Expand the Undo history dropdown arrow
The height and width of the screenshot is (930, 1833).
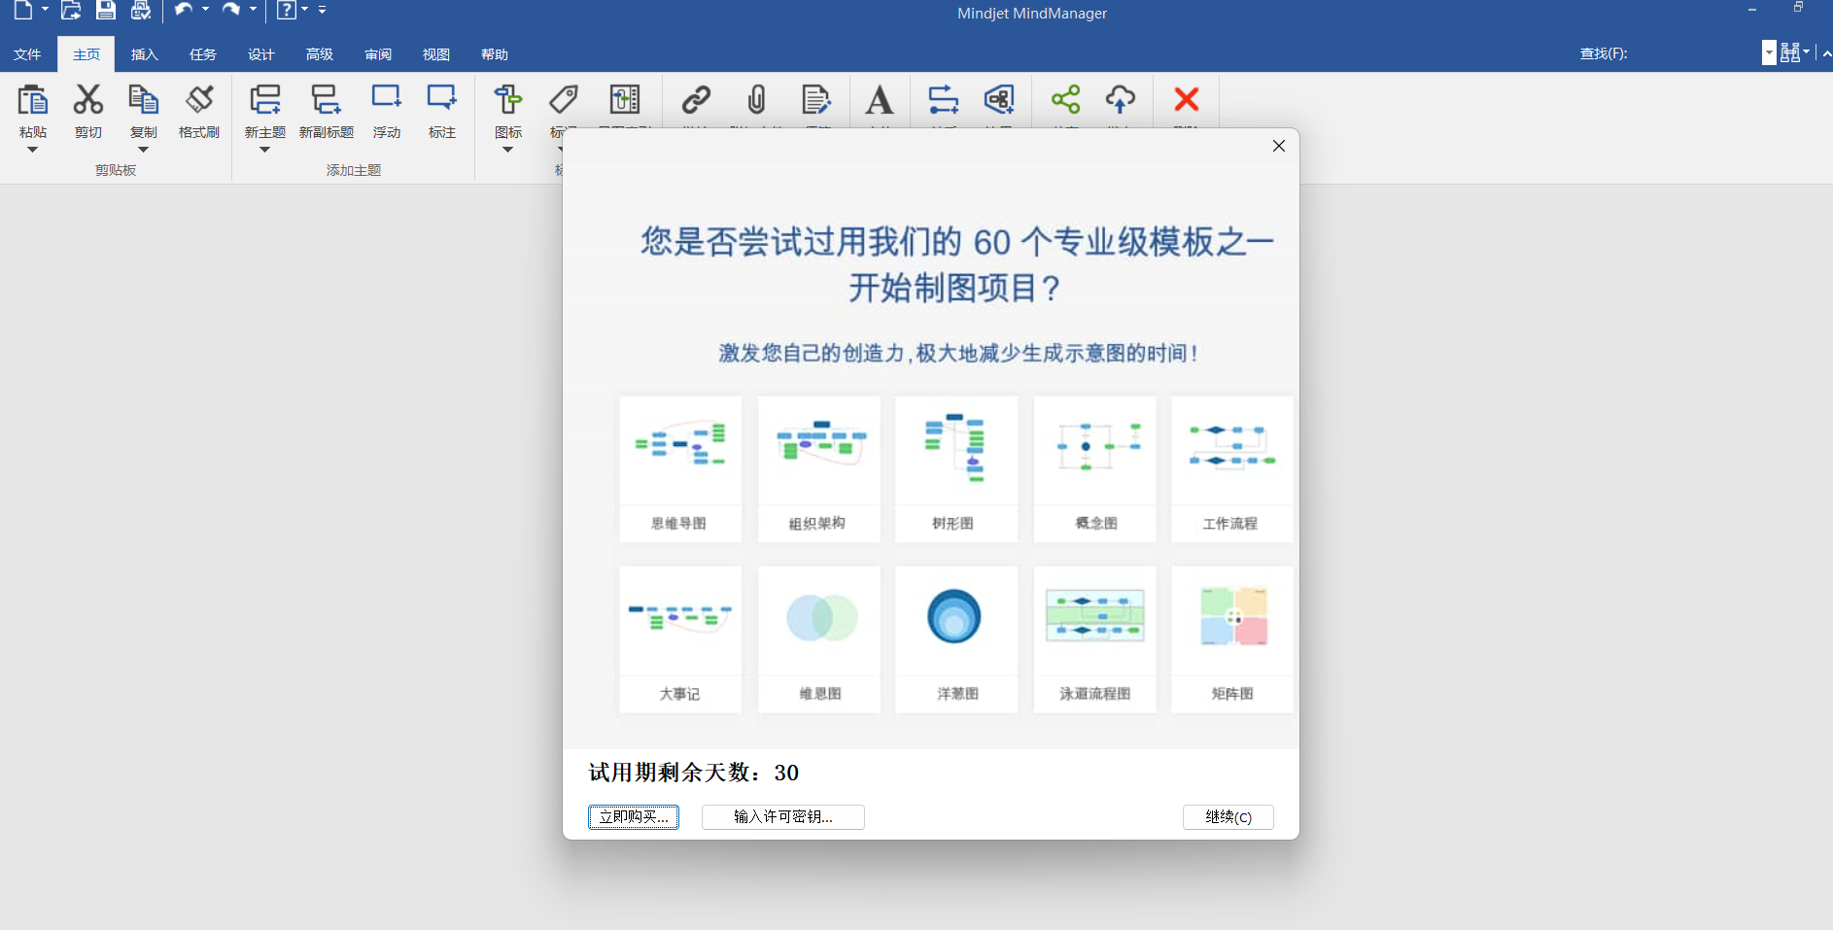205,10
